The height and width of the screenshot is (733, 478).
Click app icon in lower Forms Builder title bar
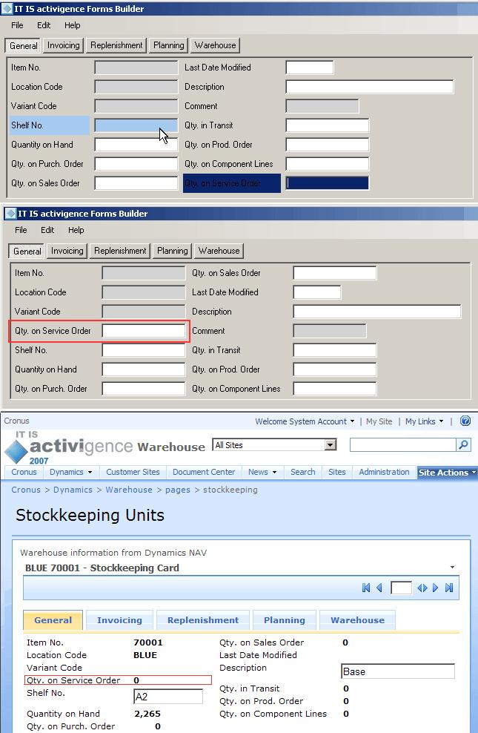point(10,214)
